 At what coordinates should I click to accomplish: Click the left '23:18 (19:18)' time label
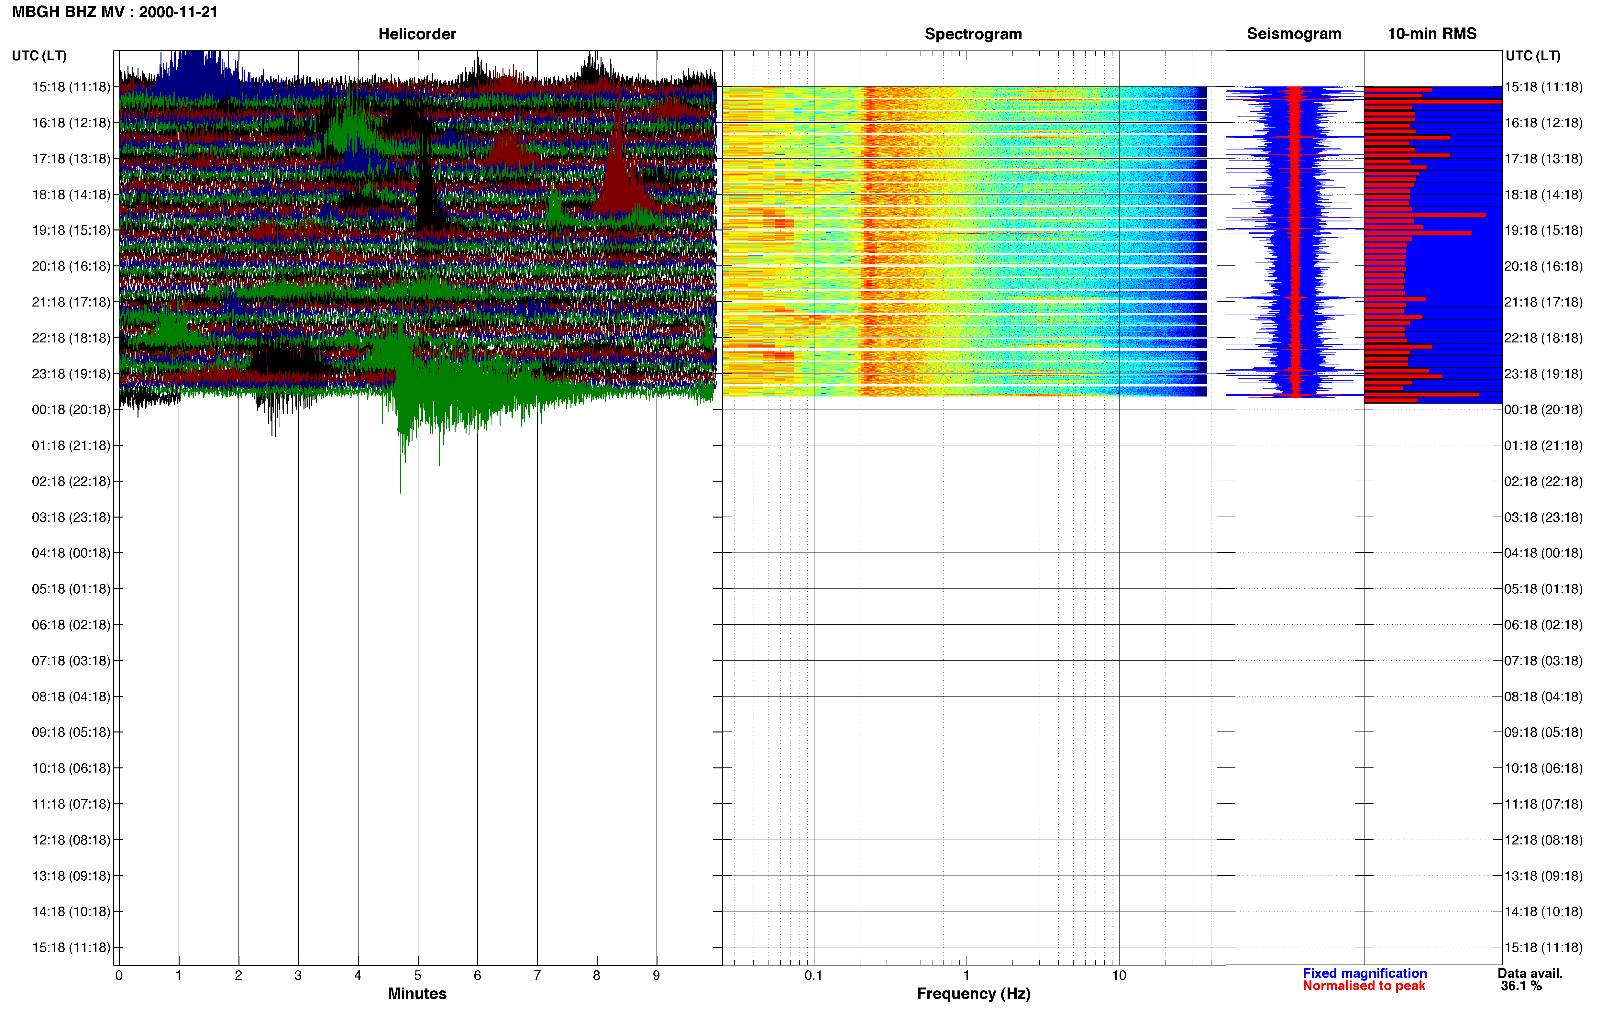(71, 374)
